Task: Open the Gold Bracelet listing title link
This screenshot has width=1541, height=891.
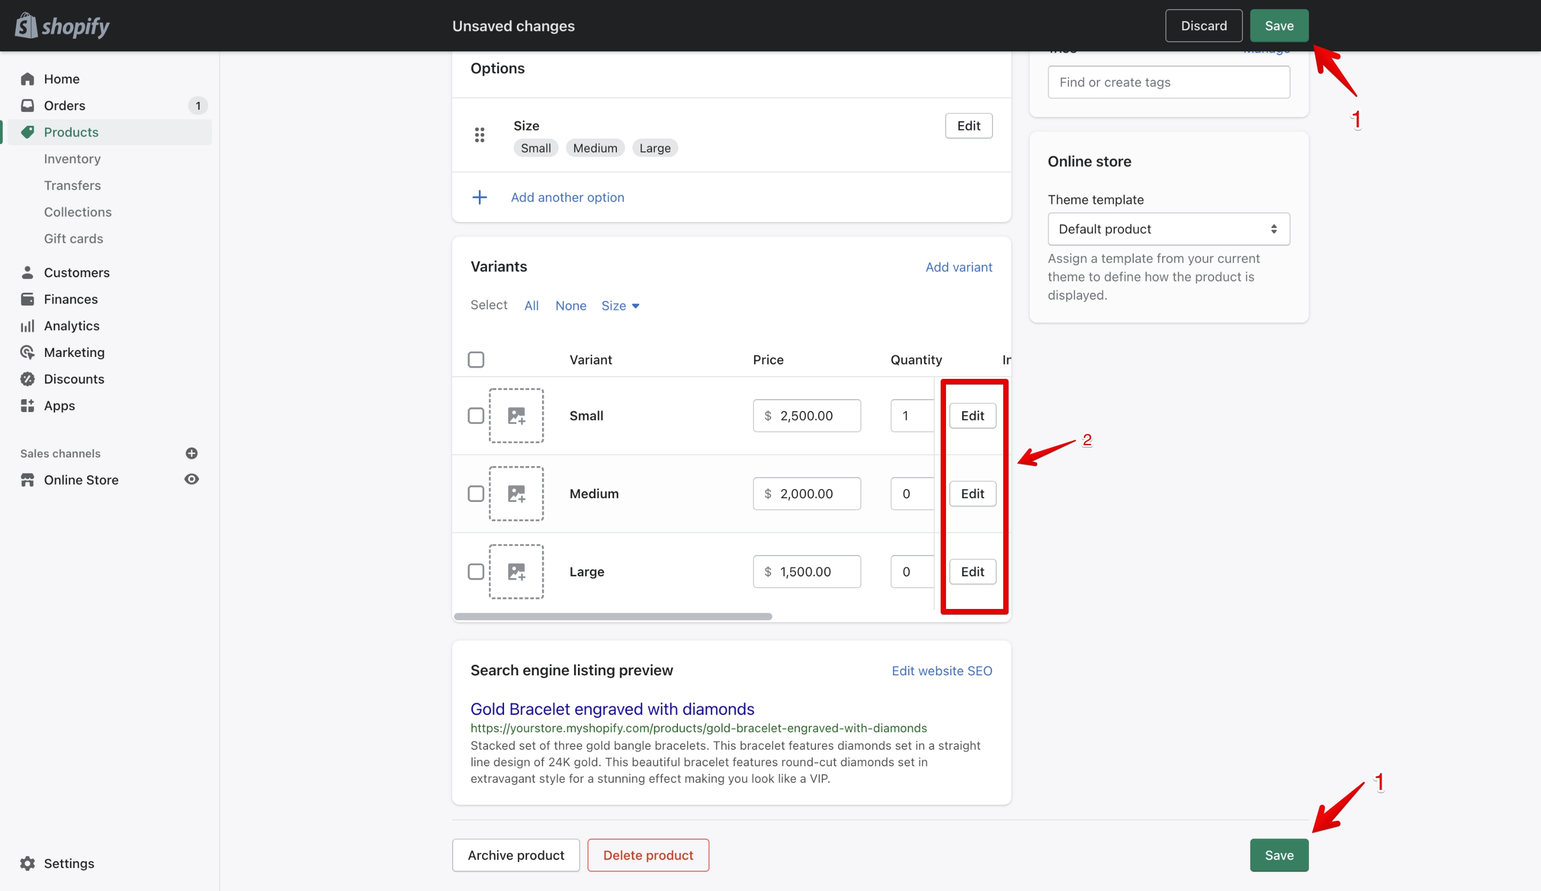Action: [612, 709]
